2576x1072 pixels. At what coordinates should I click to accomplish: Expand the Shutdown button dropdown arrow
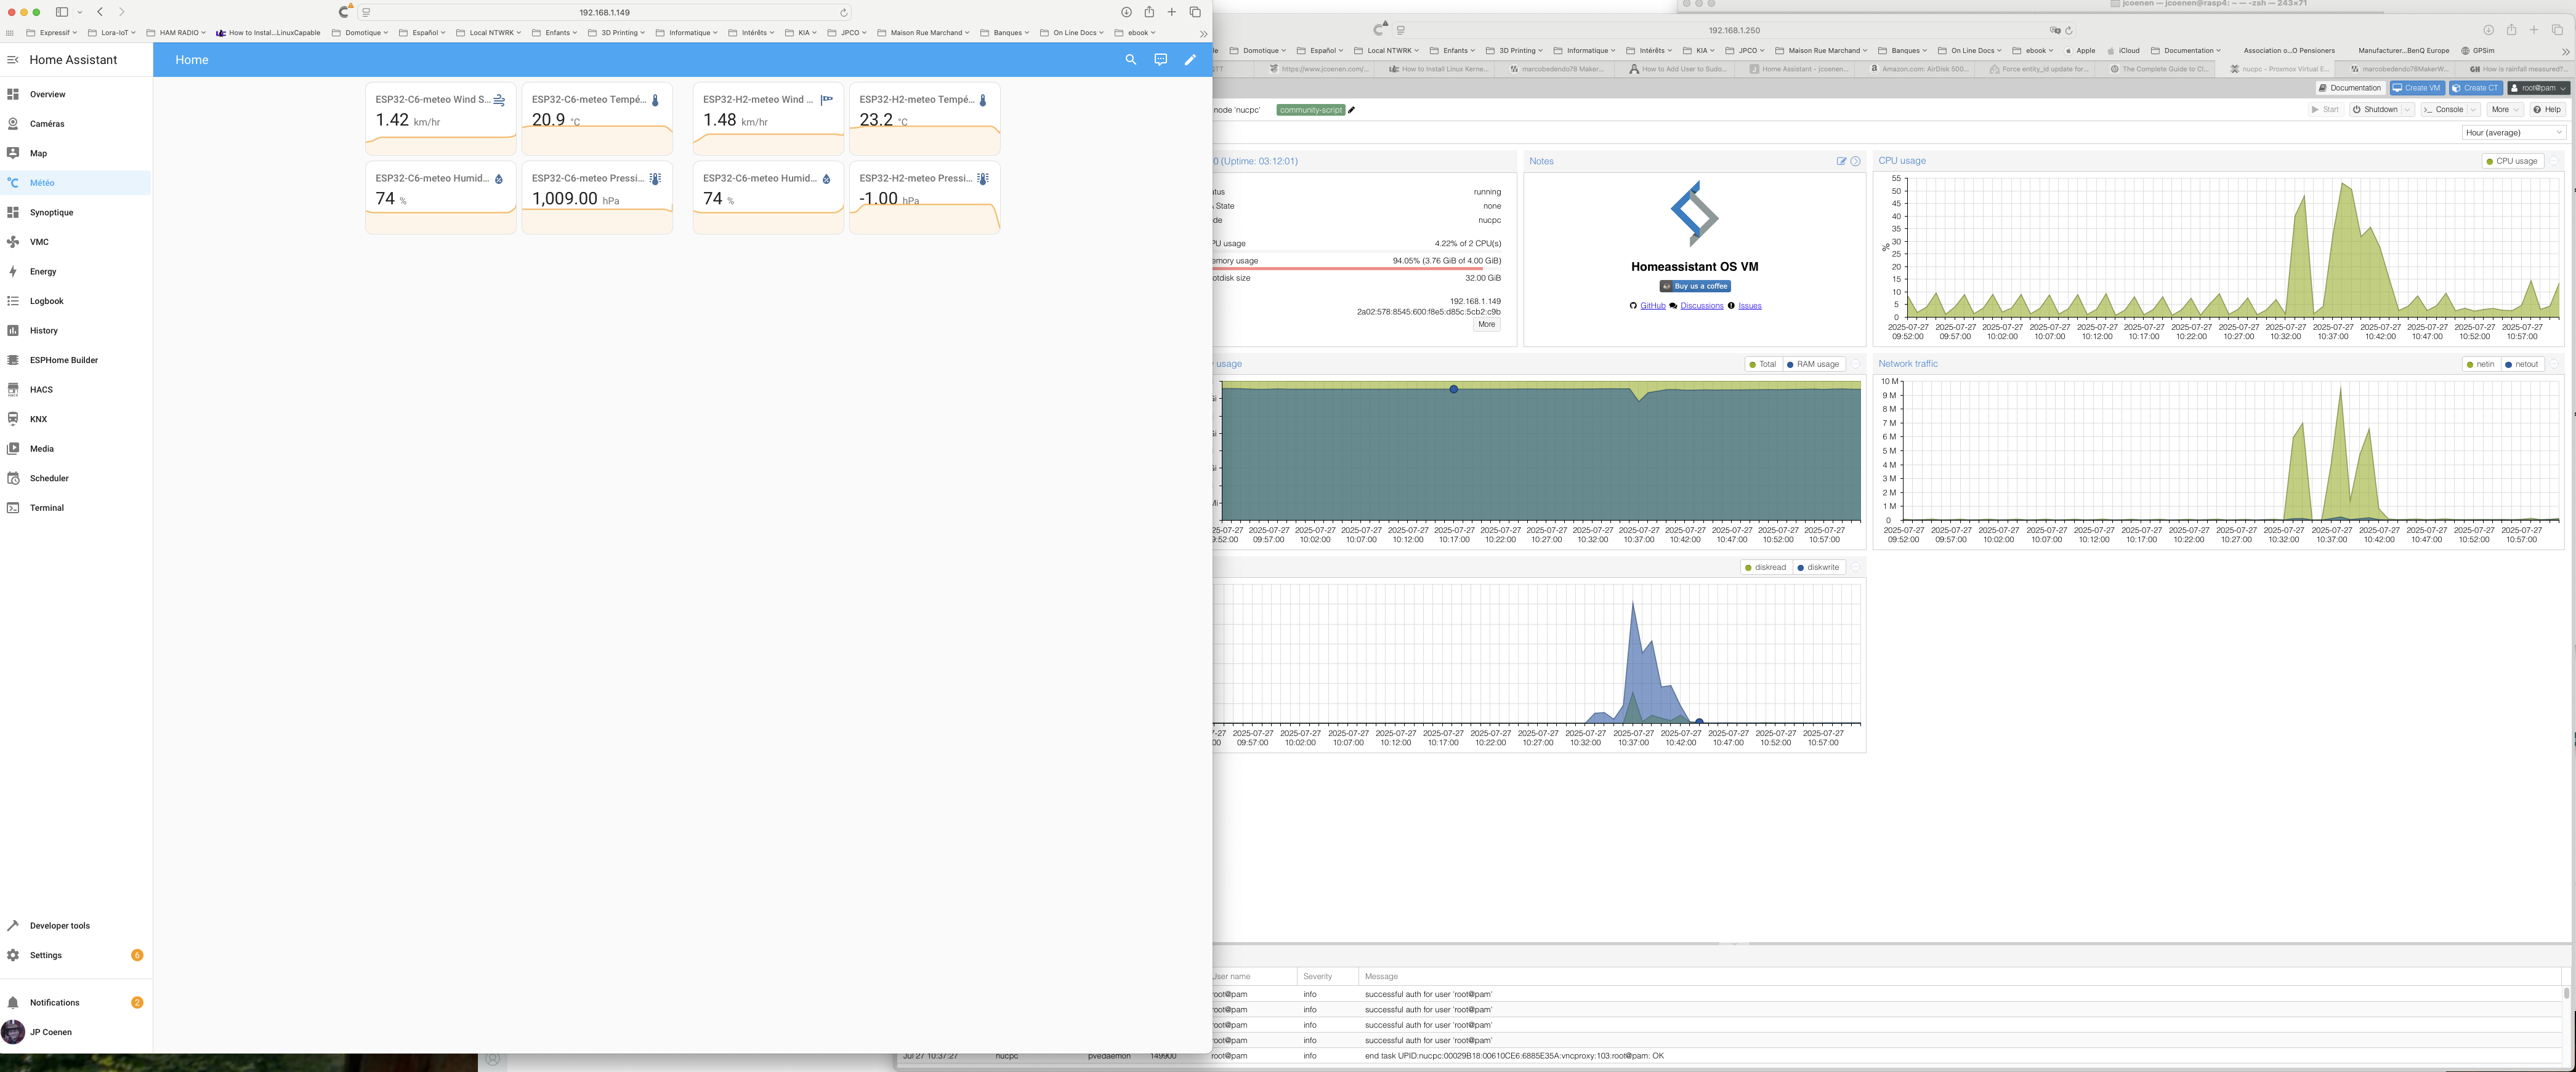(2408, 110)
